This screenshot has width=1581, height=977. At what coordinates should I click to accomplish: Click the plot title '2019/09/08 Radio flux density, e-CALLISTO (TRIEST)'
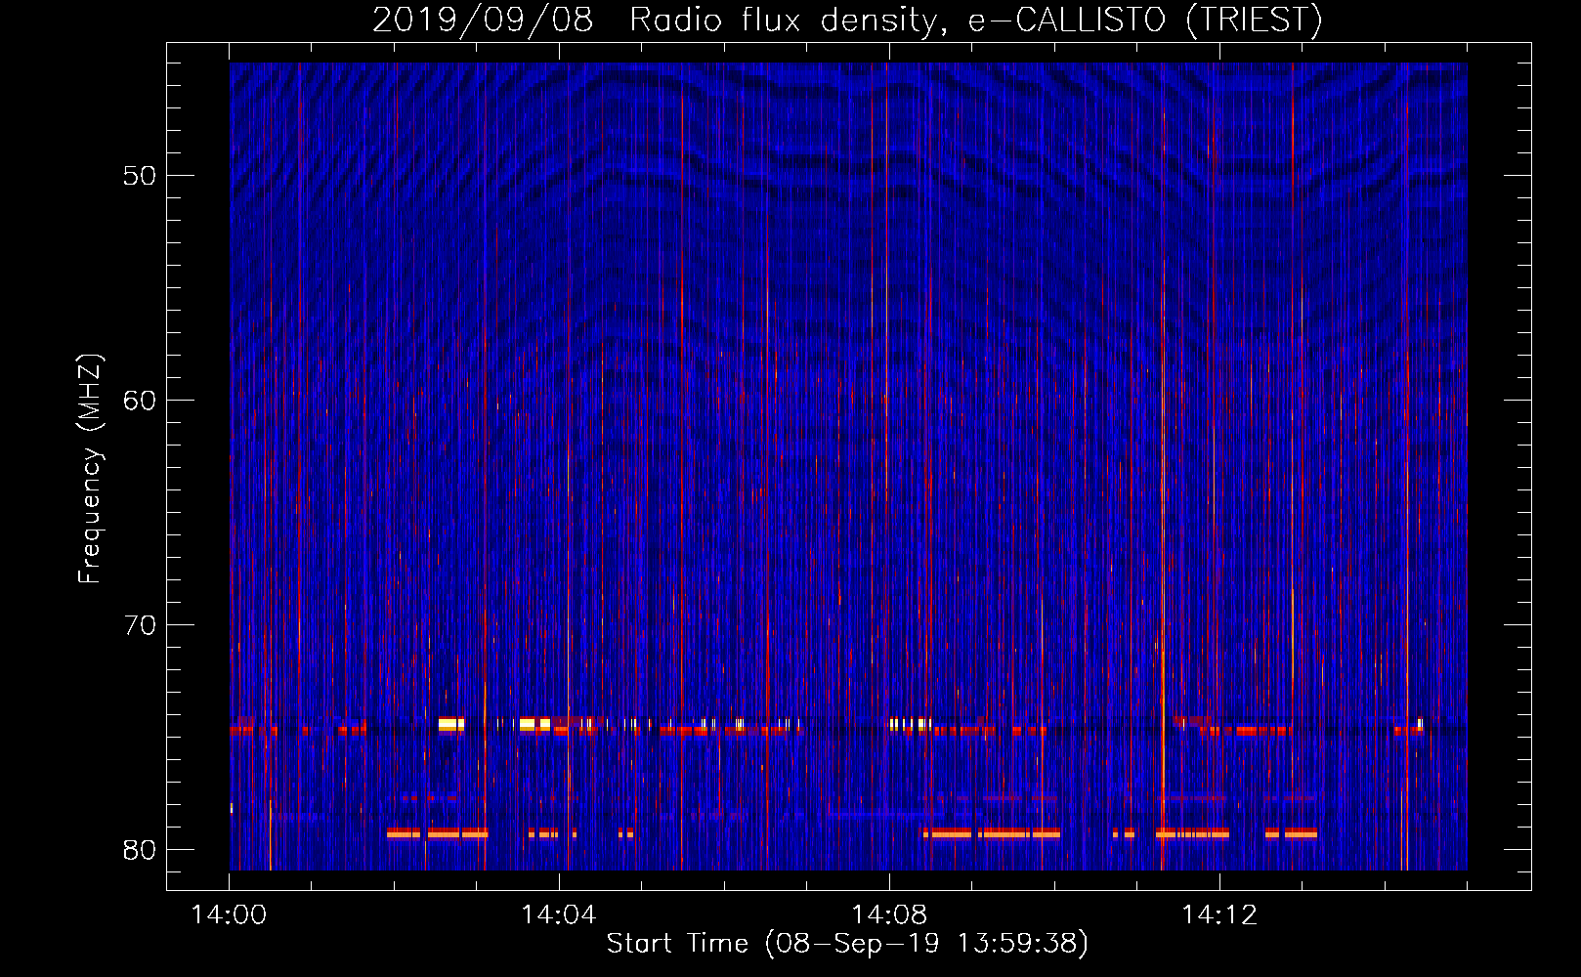tap(847, 20)
